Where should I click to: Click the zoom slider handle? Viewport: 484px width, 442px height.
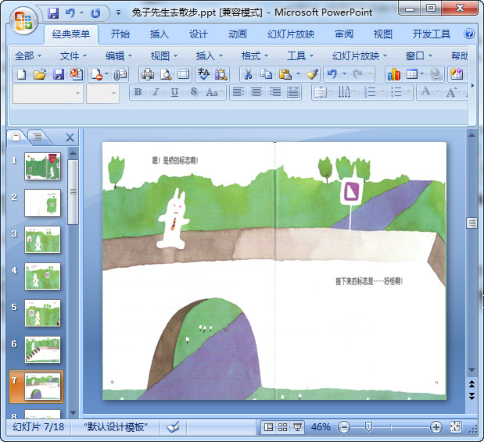(x=368, y=427)
